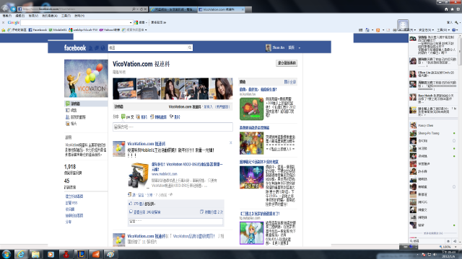
Task: Click the first green game ad image
Action: point(251,109)
